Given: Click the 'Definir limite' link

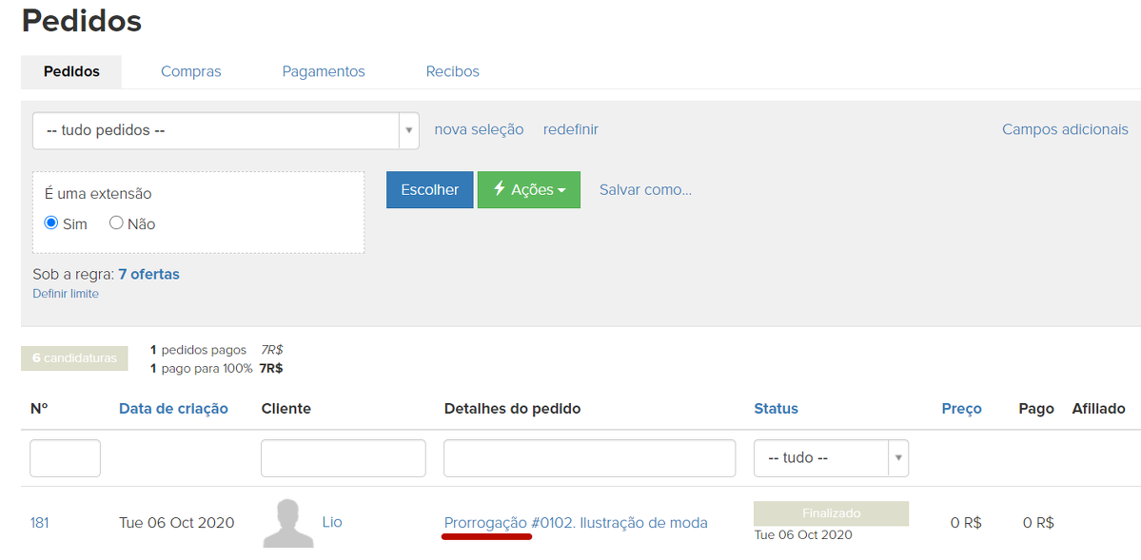Looking at the screenshot, I should (x=66, y=294).
